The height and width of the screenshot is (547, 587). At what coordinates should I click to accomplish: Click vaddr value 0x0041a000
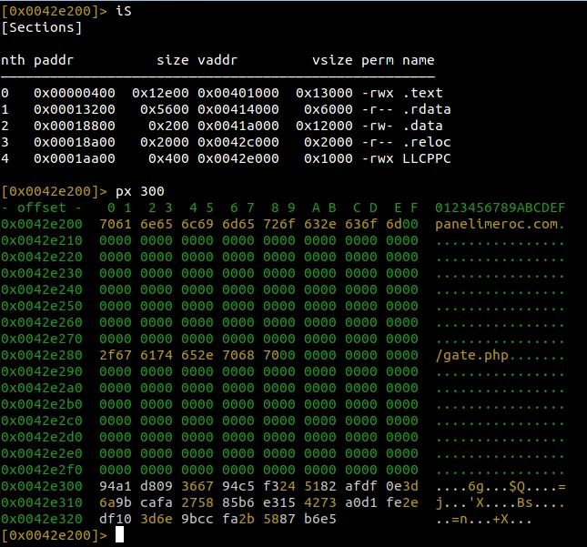(238, 126)
